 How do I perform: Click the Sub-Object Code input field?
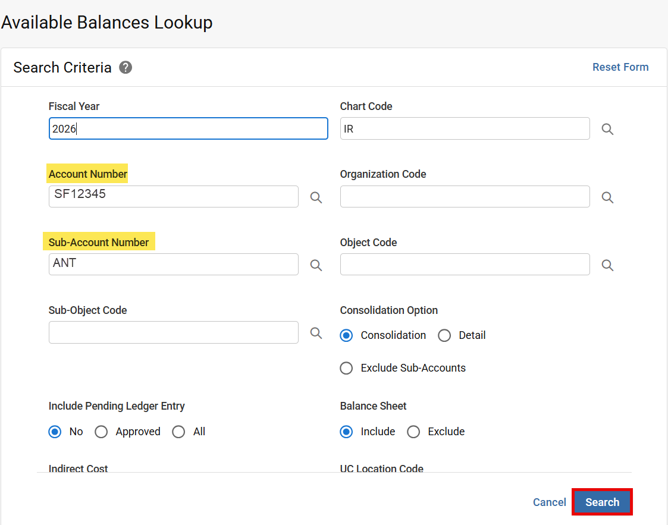click(x=173, y=332)
